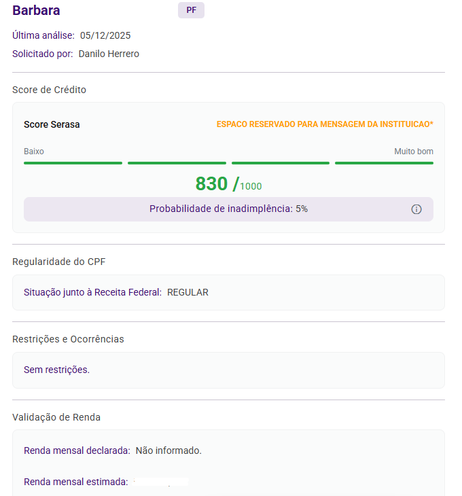Click the REGULAR status for Receita Federal
462x496 pixels.
coord(188,292)
